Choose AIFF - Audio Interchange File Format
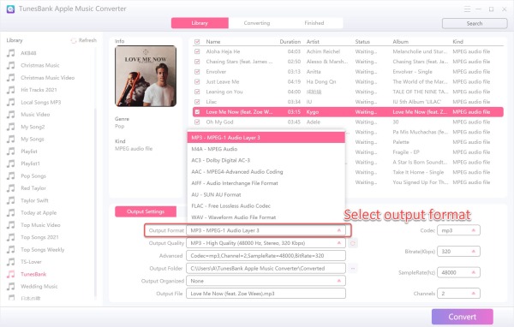The image size is (514, 327). 266,183
